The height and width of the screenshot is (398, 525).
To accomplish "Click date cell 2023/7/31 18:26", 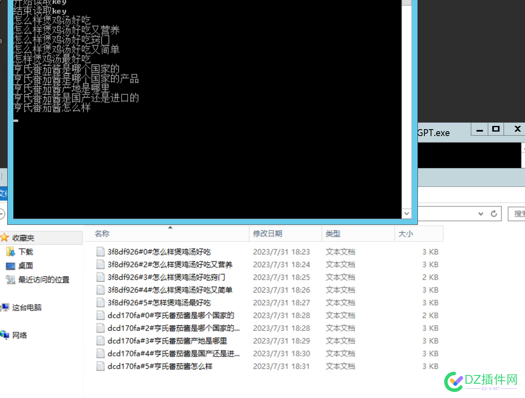I will click(x=281, y=290).
